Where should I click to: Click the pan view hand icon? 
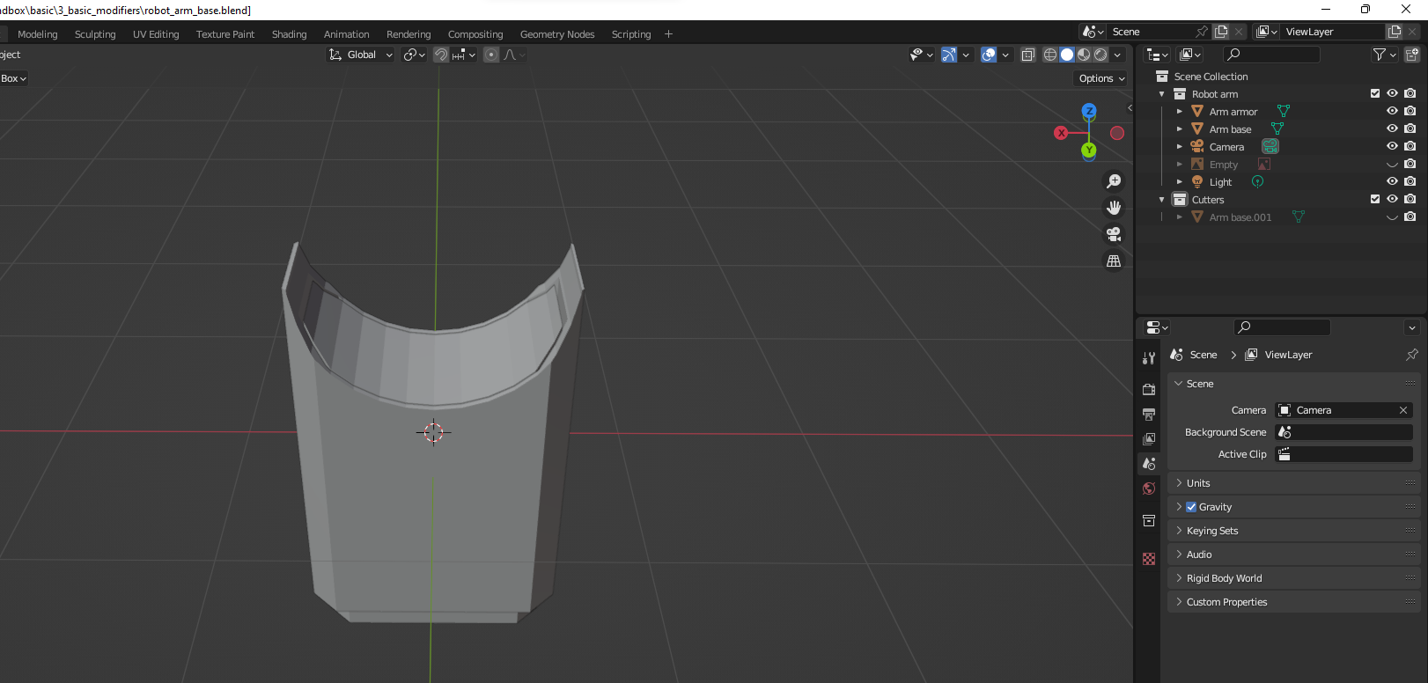(x=1114, y=208)
